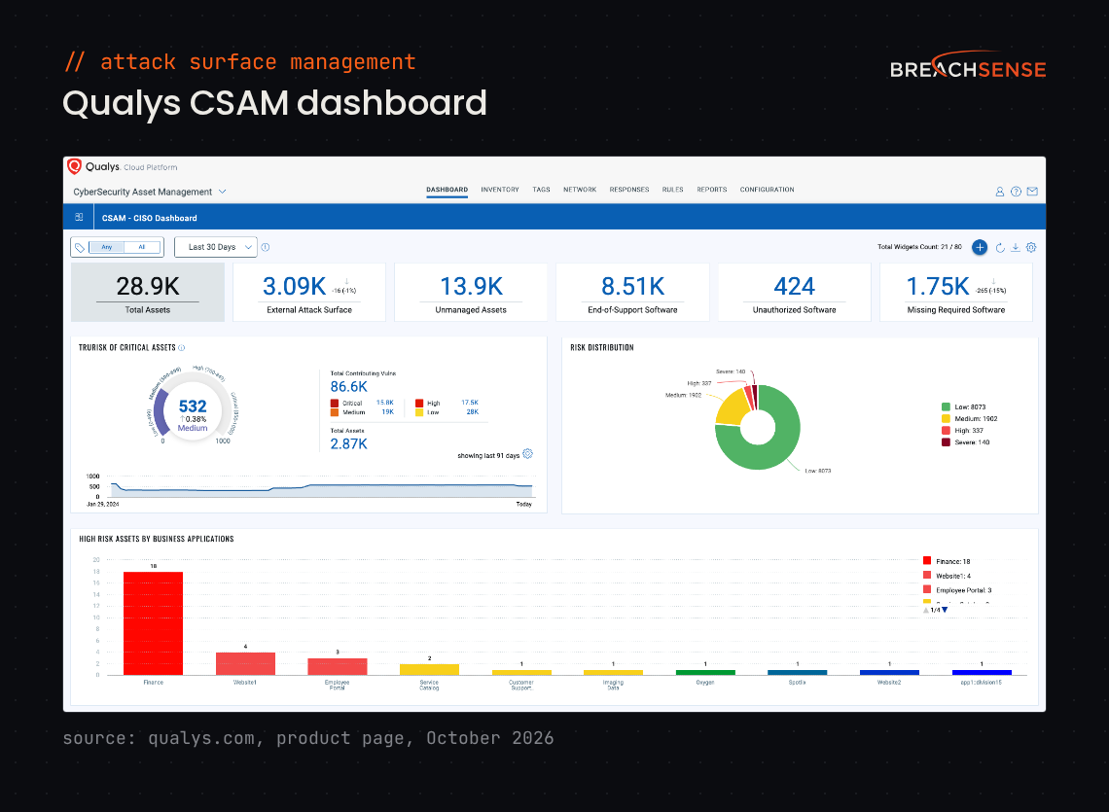Open the 3.09K External Attack Surface card
Screen dimensions: 1109x812
309,292
